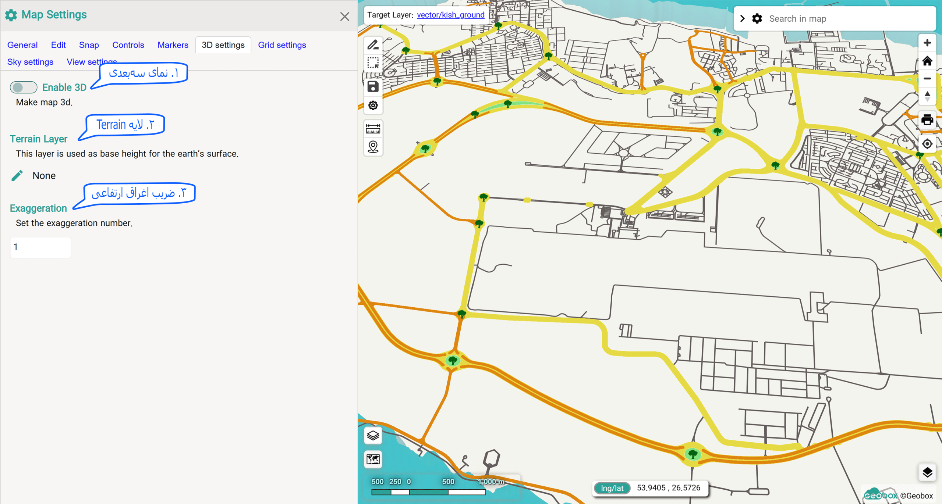
Task: Open the Grid settings tab
Action: tap(282, 45)
